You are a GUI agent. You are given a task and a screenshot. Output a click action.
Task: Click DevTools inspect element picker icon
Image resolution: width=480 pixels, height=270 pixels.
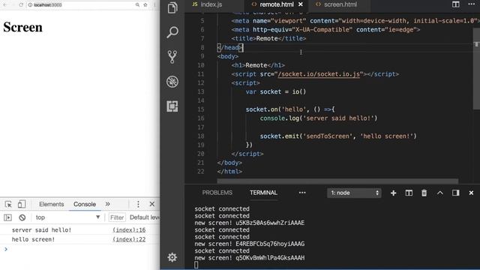[8, 204]
